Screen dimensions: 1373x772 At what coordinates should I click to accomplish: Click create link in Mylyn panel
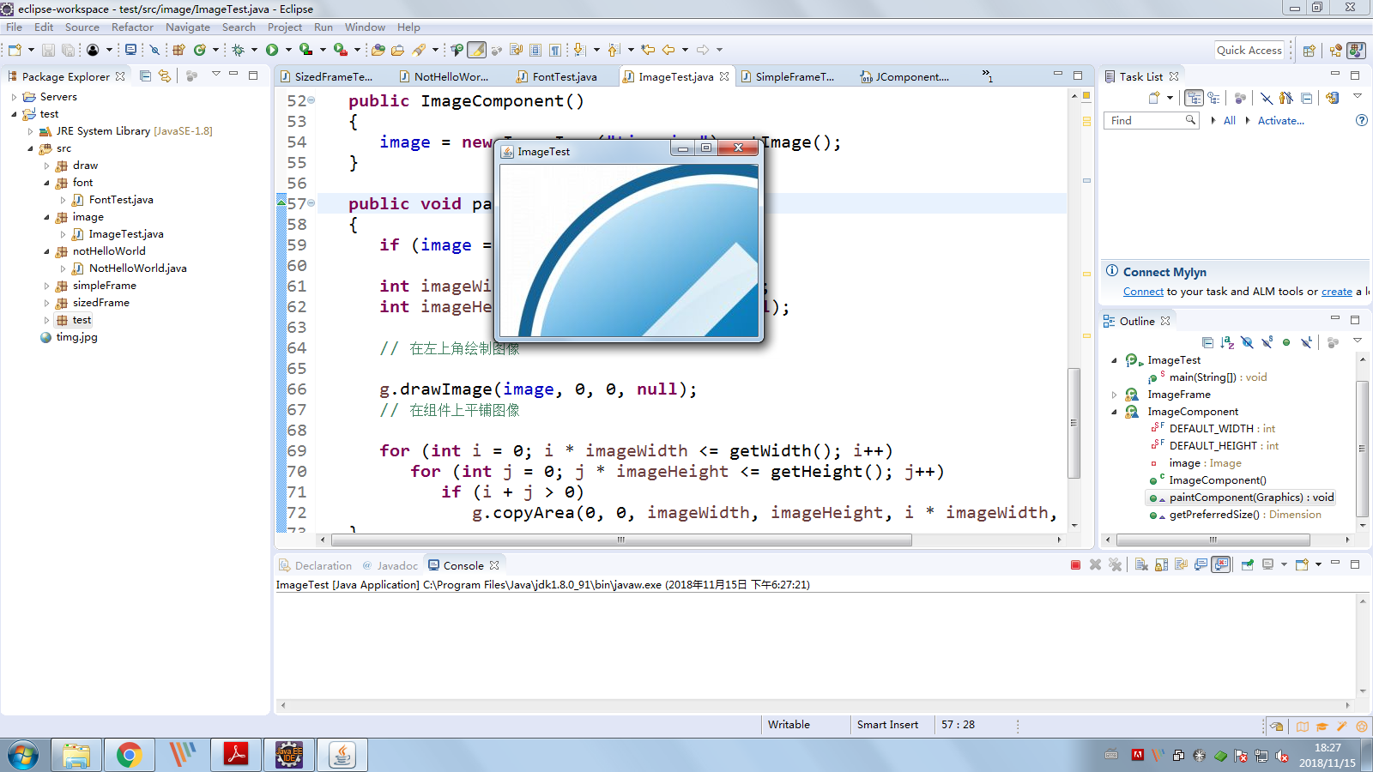[1336, 292]
